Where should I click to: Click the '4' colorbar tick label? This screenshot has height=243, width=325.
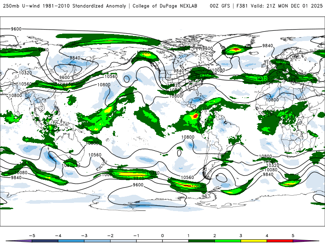point(267,236)
